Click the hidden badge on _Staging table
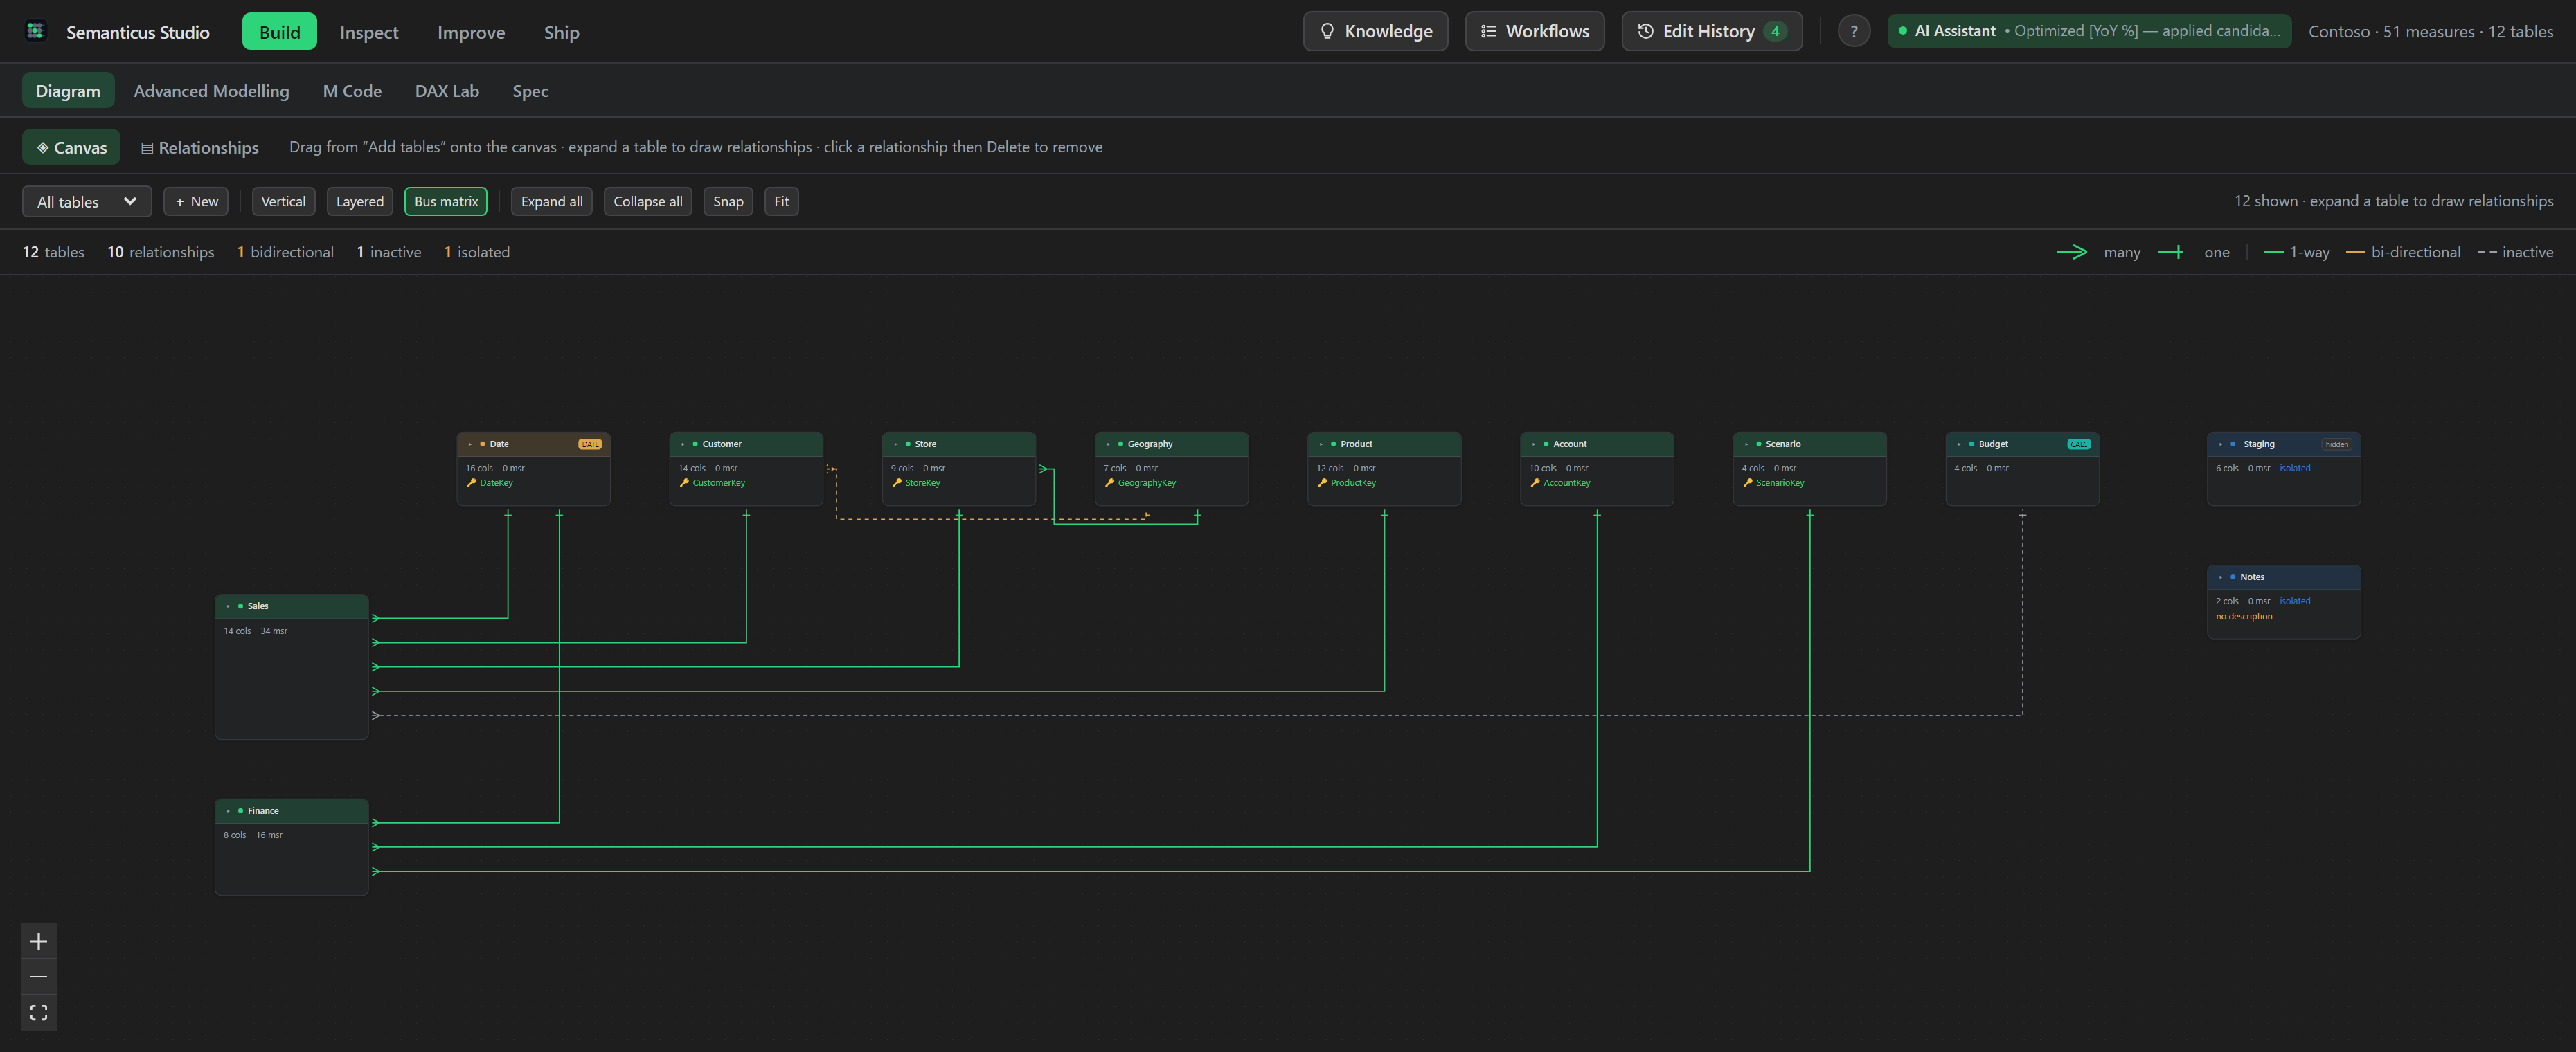The height and width of the screenshot is (1052, 2576). [2336, 444]
